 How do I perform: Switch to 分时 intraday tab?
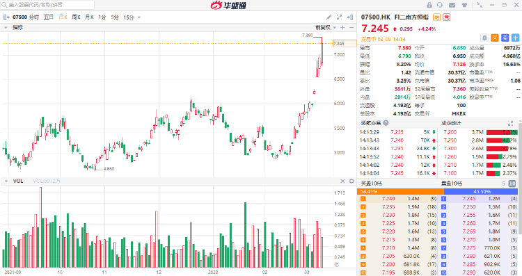[34, 17]
